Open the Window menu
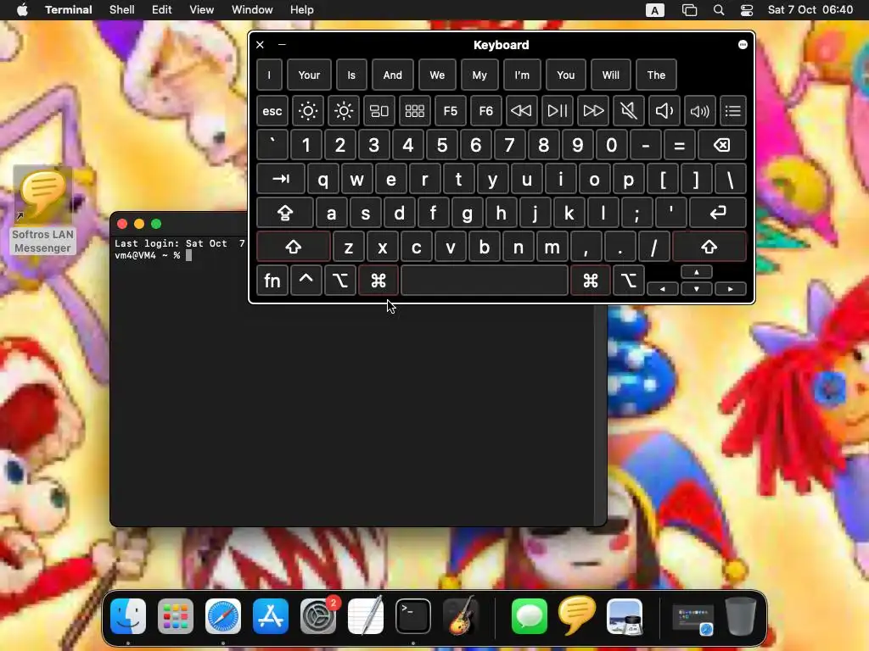 [x=252, y=10]
